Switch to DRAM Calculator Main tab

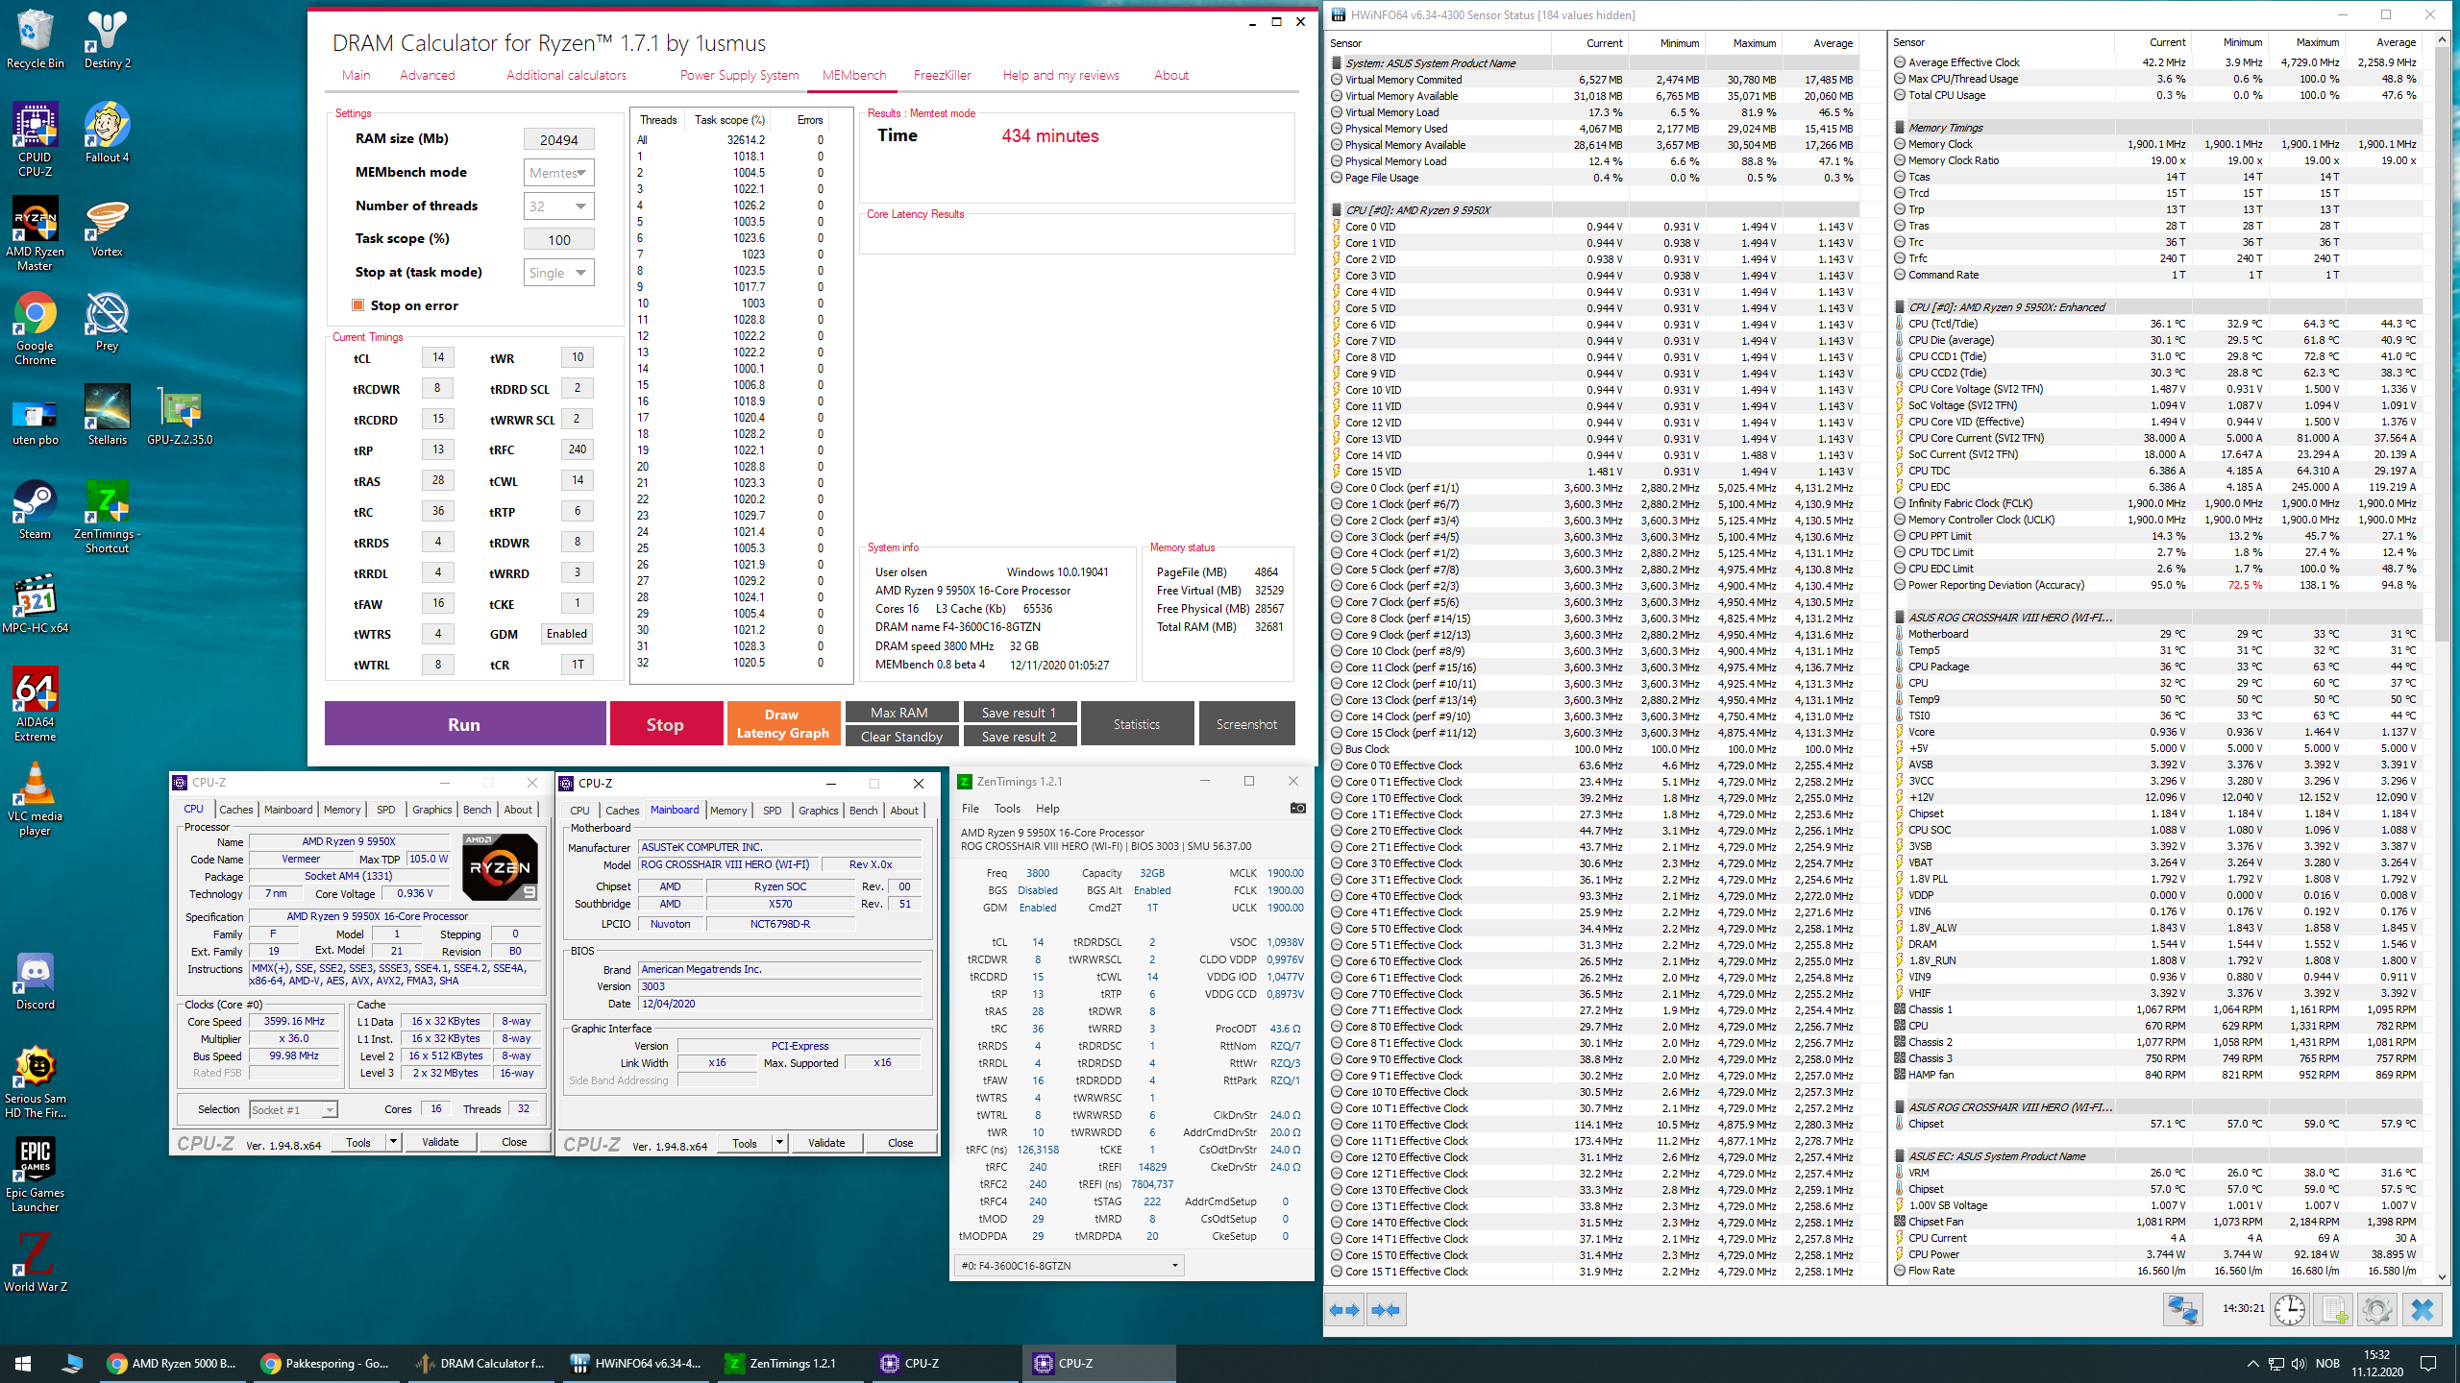coord(356,75)
